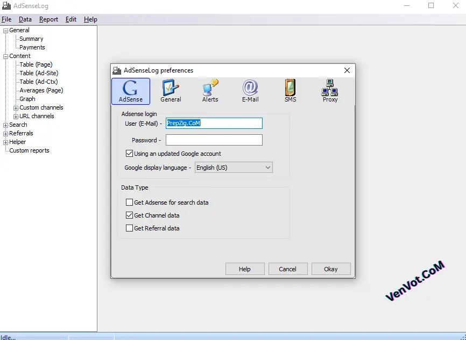The image size is (466, 340).
Task: Select the Referrals tree label
Action: click(21, 134)
